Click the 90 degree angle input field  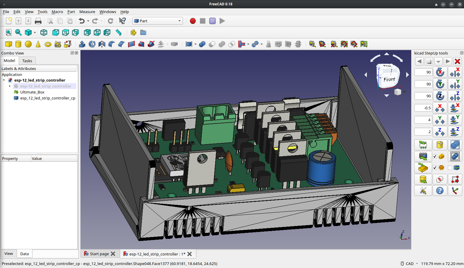click(x=423, y=72)
